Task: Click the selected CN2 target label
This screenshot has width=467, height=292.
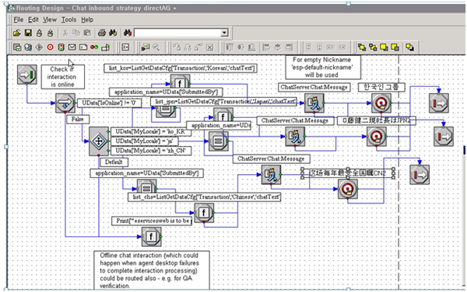Action: point(348,173)
